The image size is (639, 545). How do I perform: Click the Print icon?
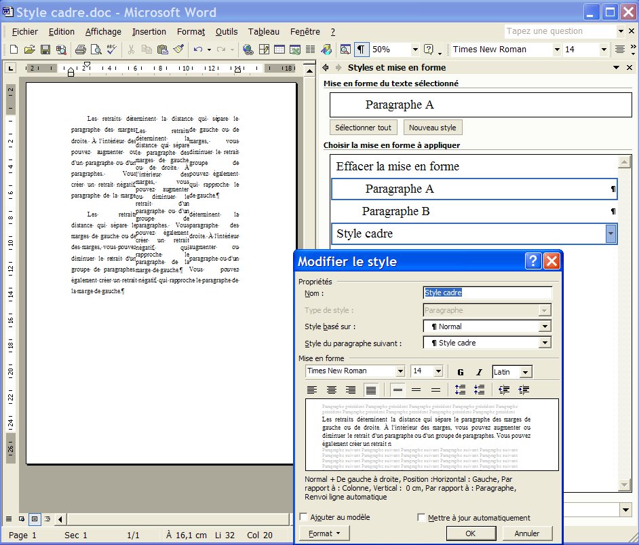(81, 50)
